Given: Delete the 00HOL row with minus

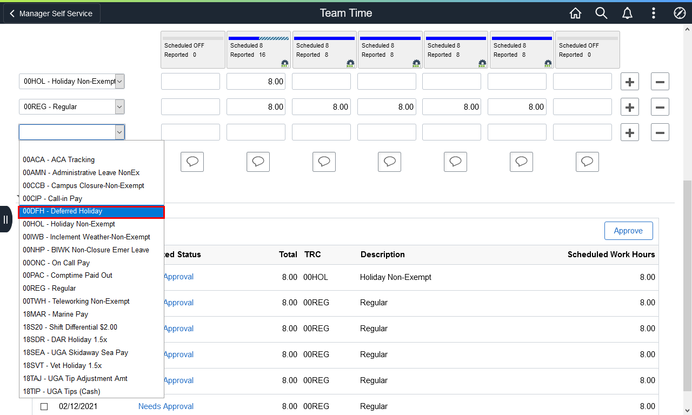Looking at the screenshot, I should [660, 82].
